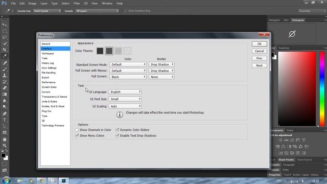Open the File menu
Screen dimensions: 327x184
click(13, 4)
